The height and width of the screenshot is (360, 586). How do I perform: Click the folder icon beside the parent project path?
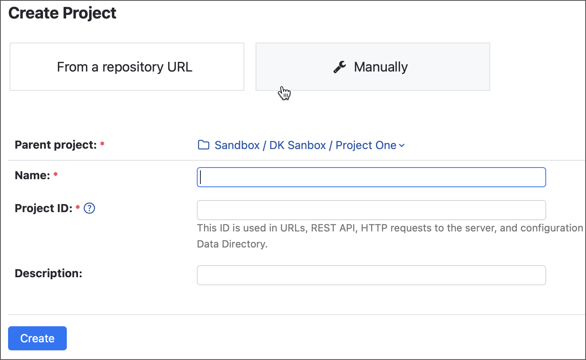204,145
